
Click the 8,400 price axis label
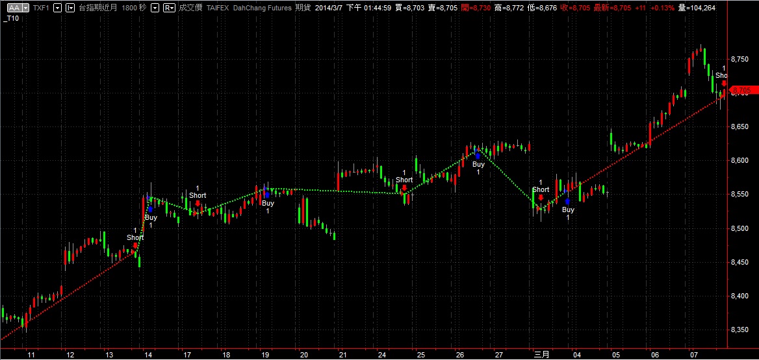coord(741,296)
